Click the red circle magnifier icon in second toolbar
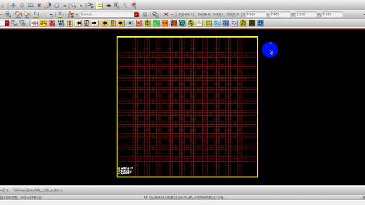 (x=18, y=14)
